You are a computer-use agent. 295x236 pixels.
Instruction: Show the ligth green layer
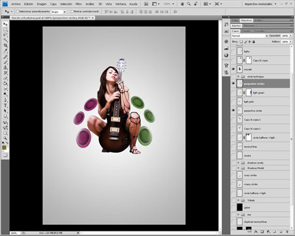[x=233, y=92]
